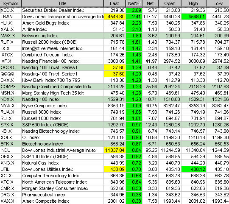Click the SPX.X symbol cell
This screenshot has height=204, width=229.
(11, 125)
